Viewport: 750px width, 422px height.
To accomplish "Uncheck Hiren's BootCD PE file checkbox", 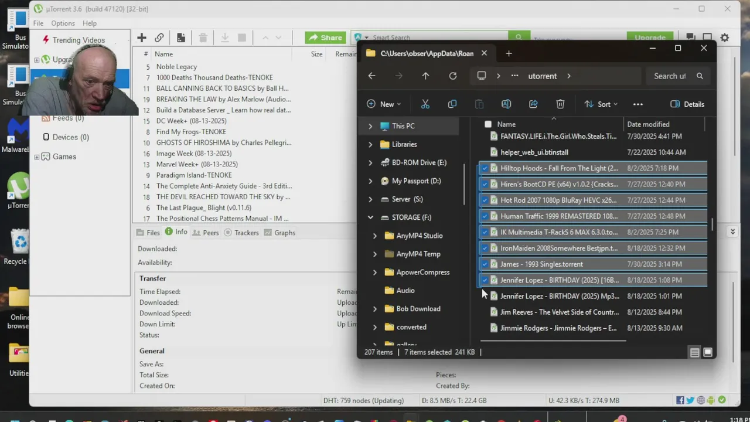I will point(485,184).
